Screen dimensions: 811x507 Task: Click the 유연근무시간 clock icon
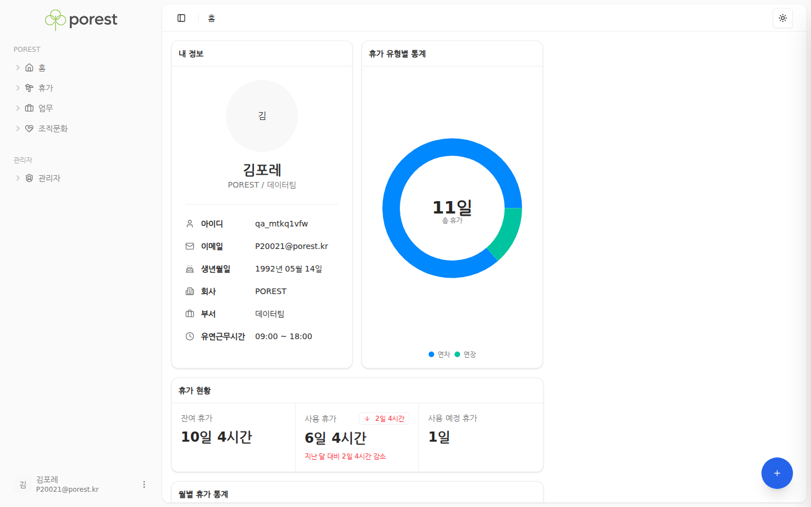coord(190,336)
